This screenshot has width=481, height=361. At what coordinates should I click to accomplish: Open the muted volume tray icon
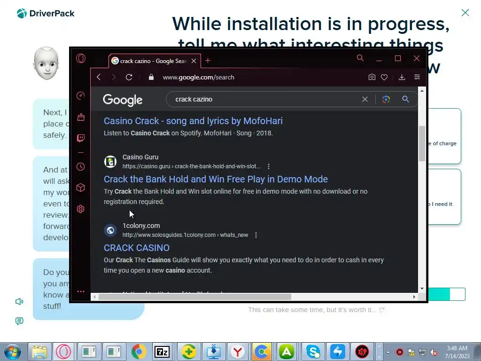[434, 352]
